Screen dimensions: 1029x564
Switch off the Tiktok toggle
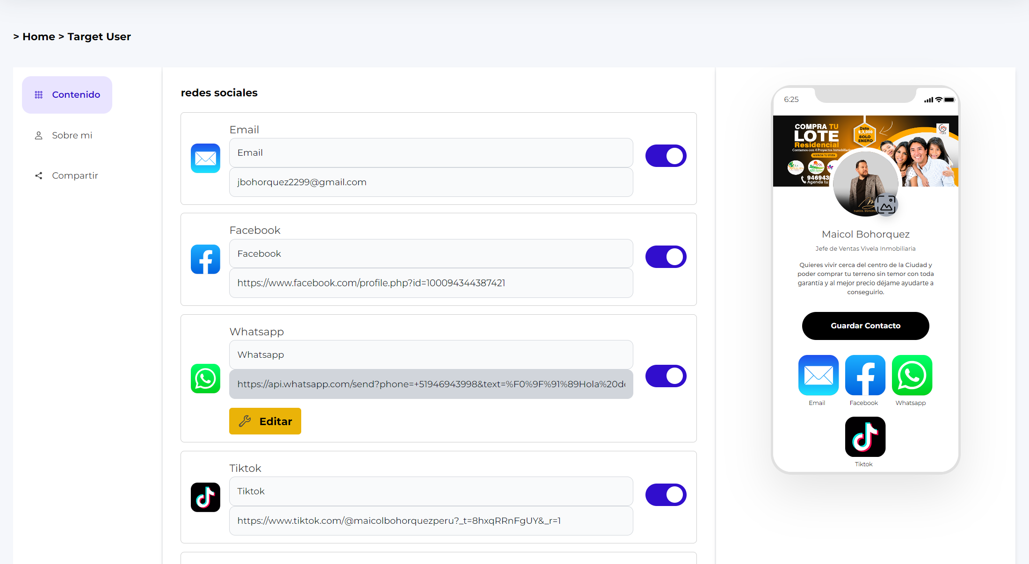coord(666,495)
